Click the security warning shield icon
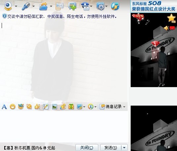This screenshot has width=177, height=151. tap(5, 16)
